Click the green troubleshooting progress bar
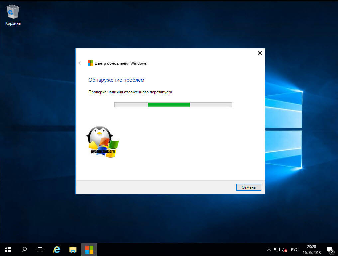The height and width of the screenshot is (256, 338). (x=173, y=105)
